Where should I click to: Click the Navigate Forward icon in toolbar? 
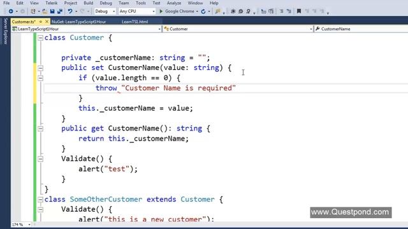(23, 11)
